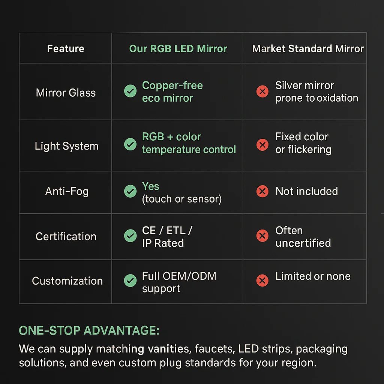The image size is (384, 384).
Task: Click the Mirror Glass row label
Action: click(66, 93)
